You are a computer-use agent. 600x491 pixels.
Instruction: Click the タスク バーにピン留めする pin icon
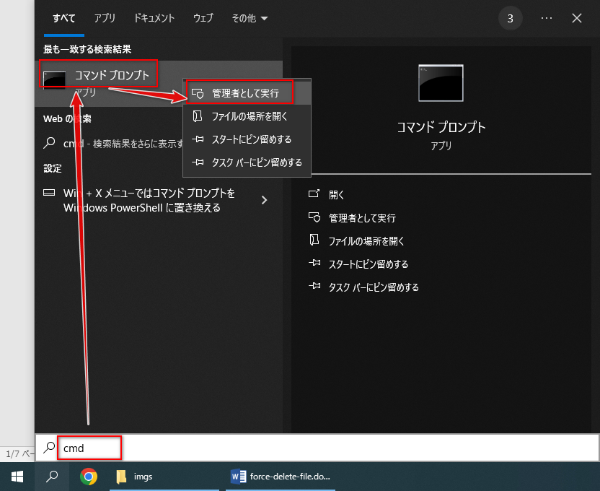pyautogui.click(x=198, y=162)
